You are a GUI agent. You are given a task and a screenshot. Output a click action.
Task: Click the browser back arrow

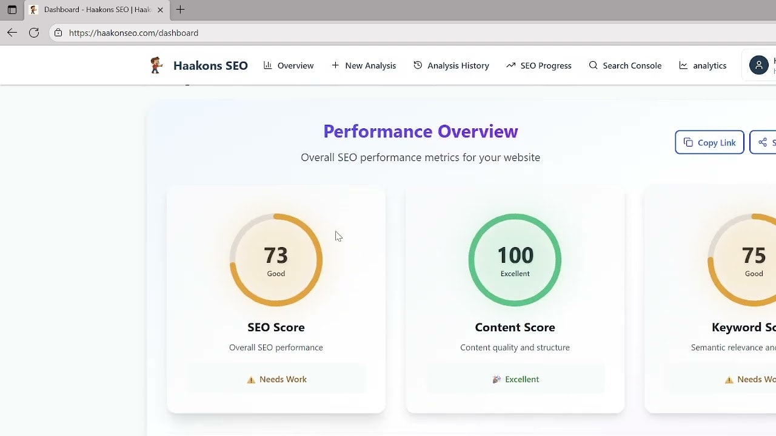click(12, 33)
